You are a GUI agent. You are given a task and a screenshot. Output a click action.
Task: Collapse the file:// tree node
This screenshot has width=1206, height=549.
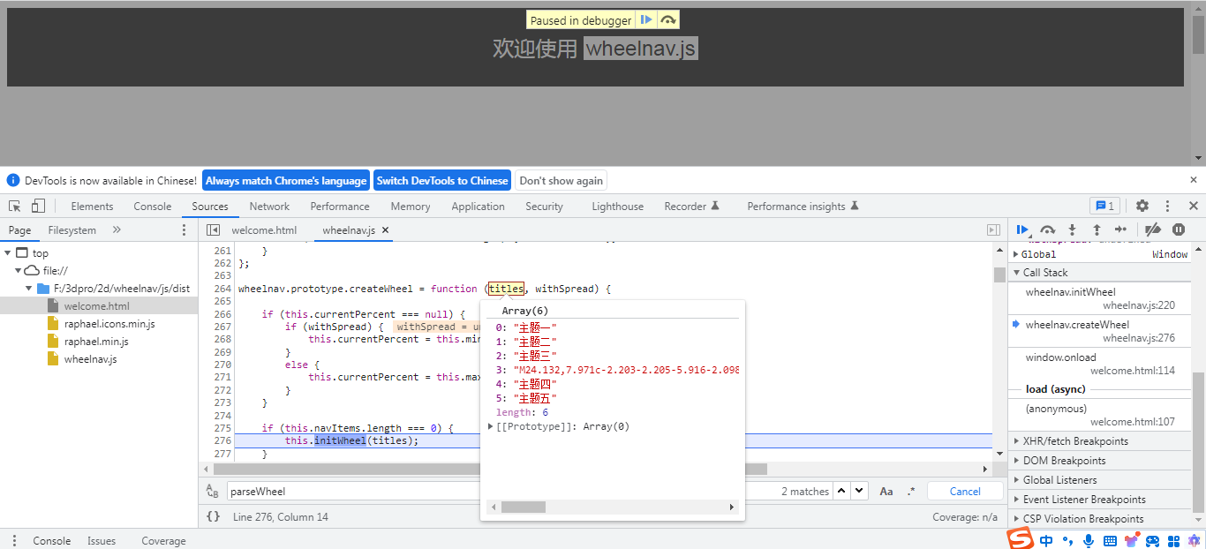(x=19, y=271)
